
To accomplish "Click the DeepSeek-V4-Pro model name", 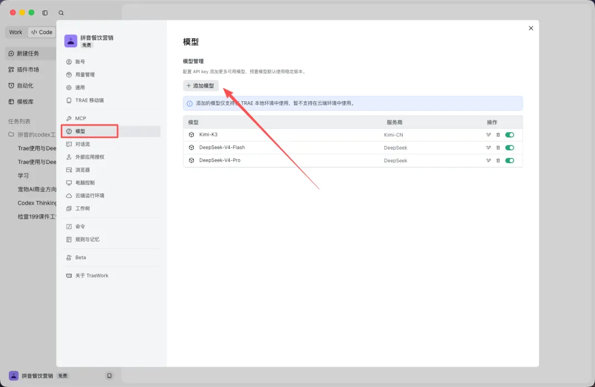I will (x=220, y=160).
